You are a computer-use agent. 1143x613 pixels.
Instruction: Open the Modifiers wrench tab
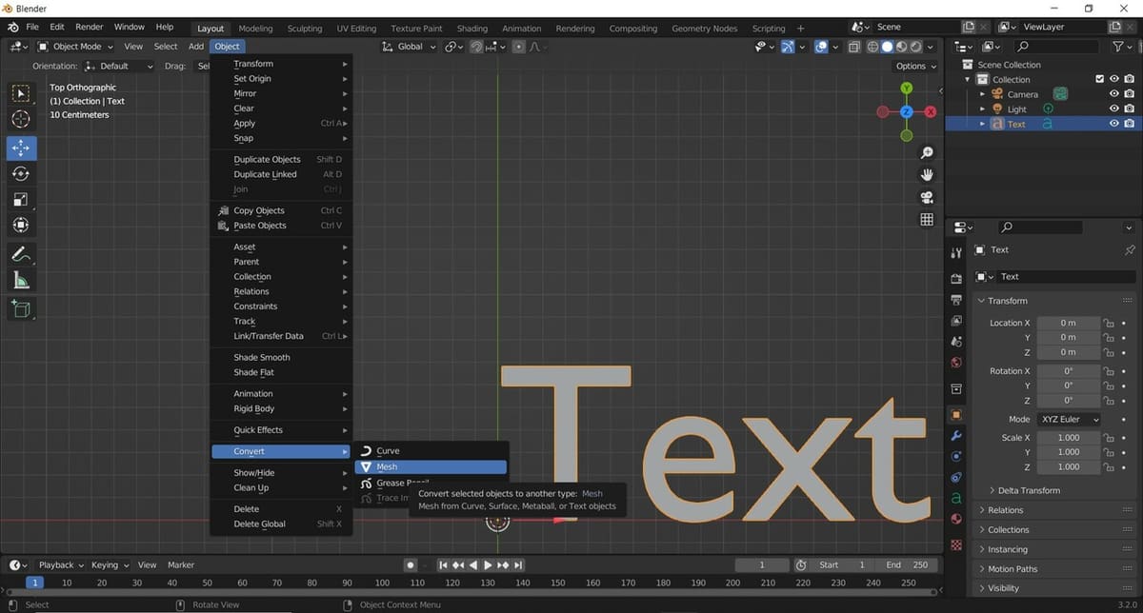(956, 435)
